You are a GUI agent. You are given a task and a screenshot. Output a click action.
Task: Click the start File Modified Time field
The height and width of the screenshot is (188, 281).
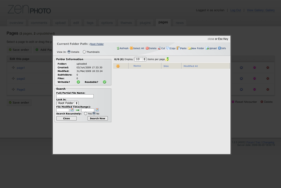click(63, 110)
